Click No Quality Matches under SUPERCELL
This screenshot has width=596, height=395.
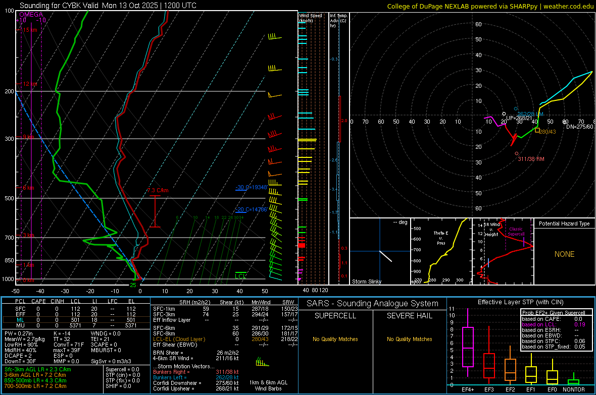tap(335, 339)
